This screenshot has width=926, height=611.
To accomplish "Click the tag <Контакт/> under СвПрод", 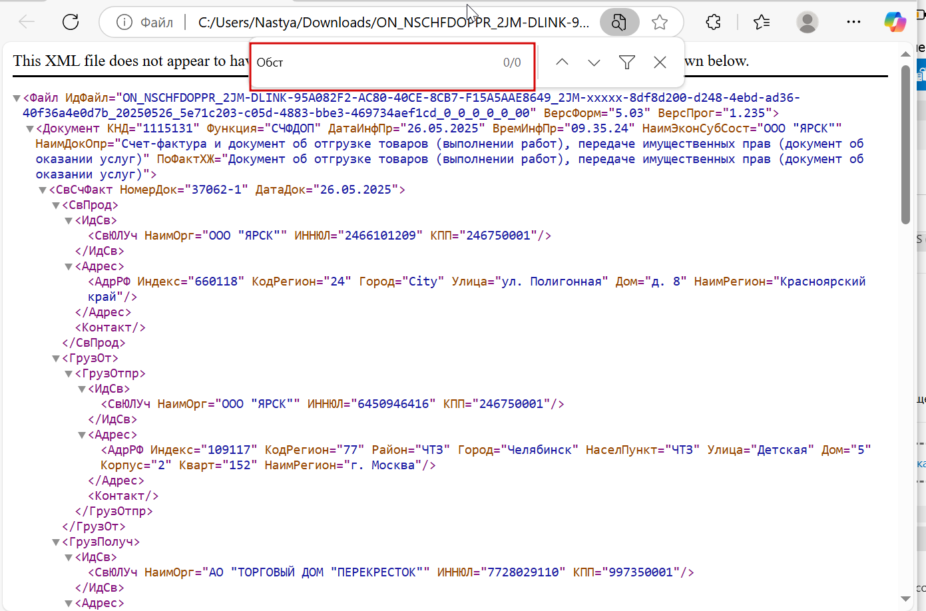I will (x=111, y=327).
